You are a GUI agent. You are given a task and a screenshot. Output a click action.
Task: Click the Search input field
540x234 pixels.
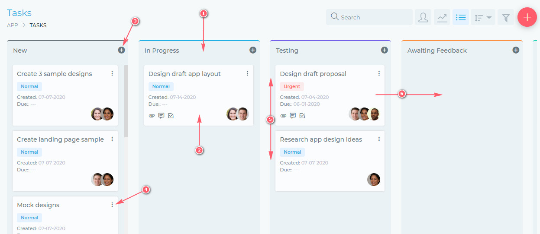click(369, 17)
